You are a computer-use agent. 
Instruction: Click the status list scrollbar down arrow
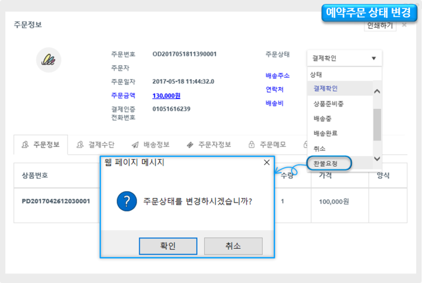click(377, 159)
